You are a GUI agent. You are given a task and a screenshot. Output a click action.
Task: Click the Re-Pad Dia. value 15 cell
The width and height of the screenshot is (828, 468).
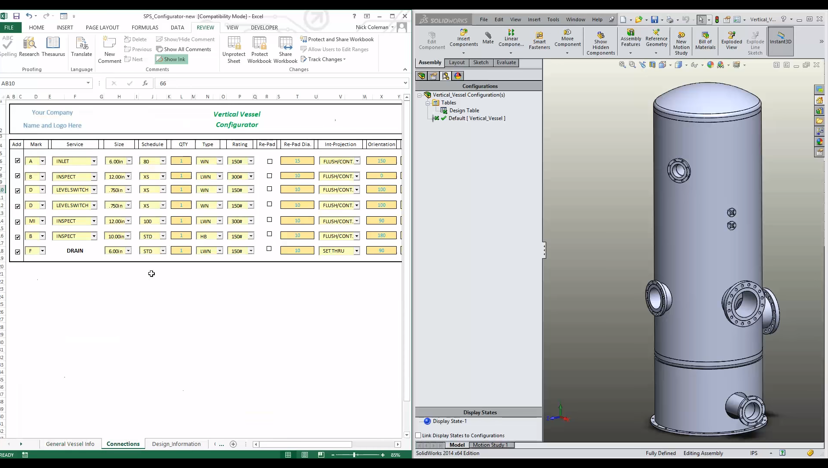click(x=297, y=161)
